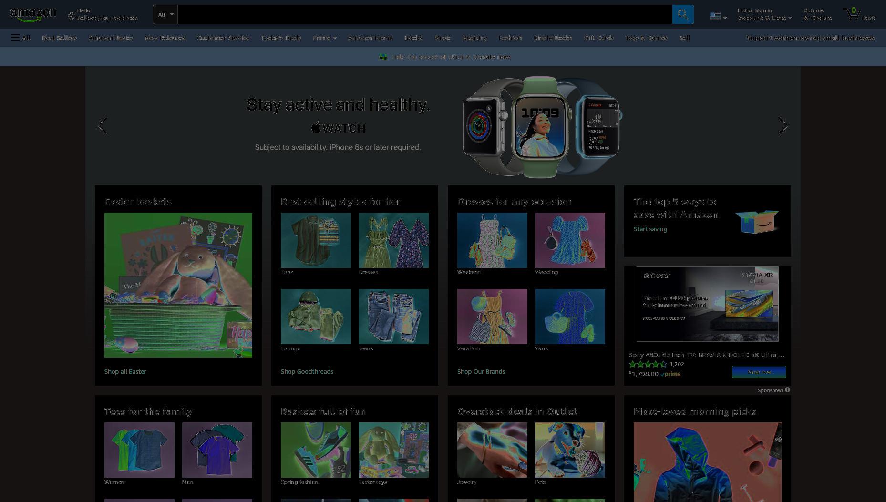Click the Amazon logo
The image size is (886, 502).
[x=33, y=14]
